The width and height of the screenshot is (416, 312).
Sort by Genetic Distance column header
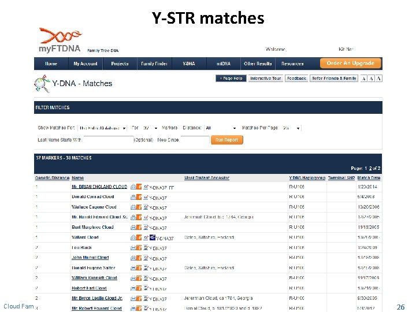coord(52,178)
